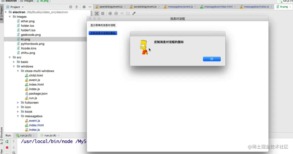Collapse the windows folder

click(14, 66)
